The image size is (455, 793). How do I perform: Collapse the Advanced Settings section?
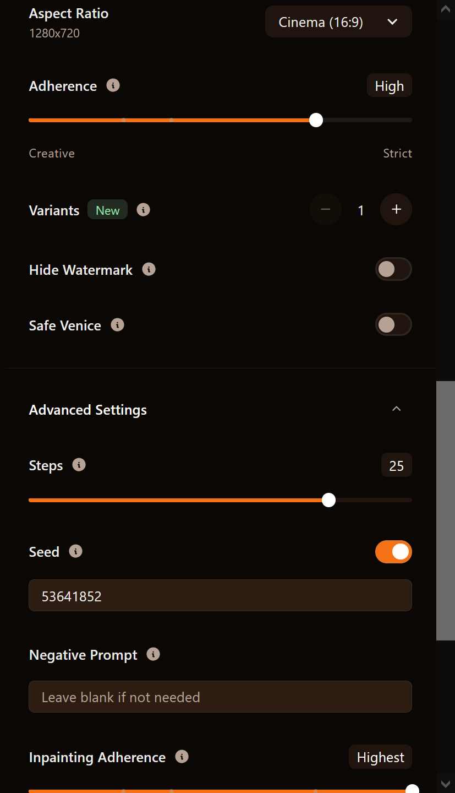396,409
